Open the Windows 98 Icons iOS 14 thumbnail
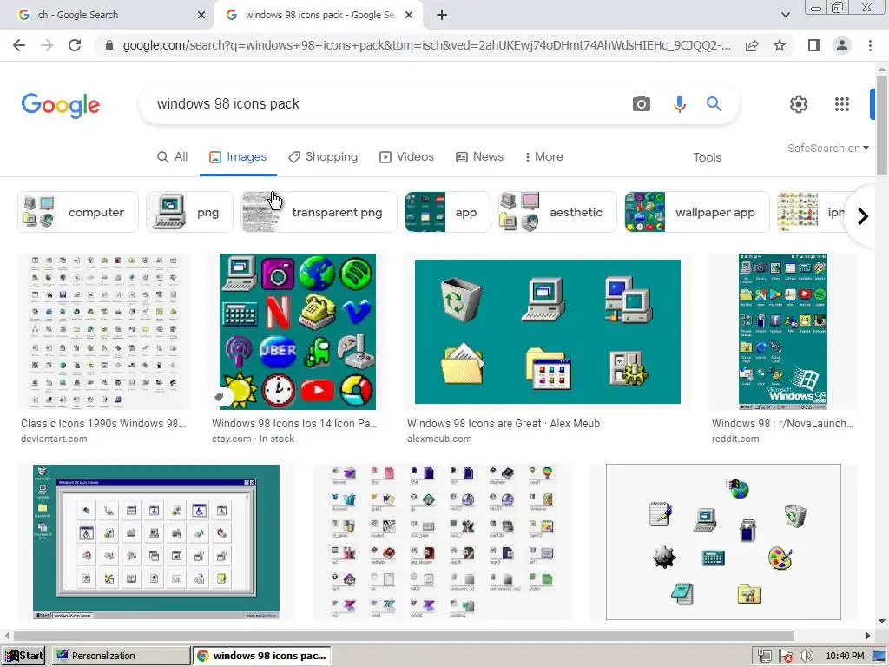 (298, 331)
